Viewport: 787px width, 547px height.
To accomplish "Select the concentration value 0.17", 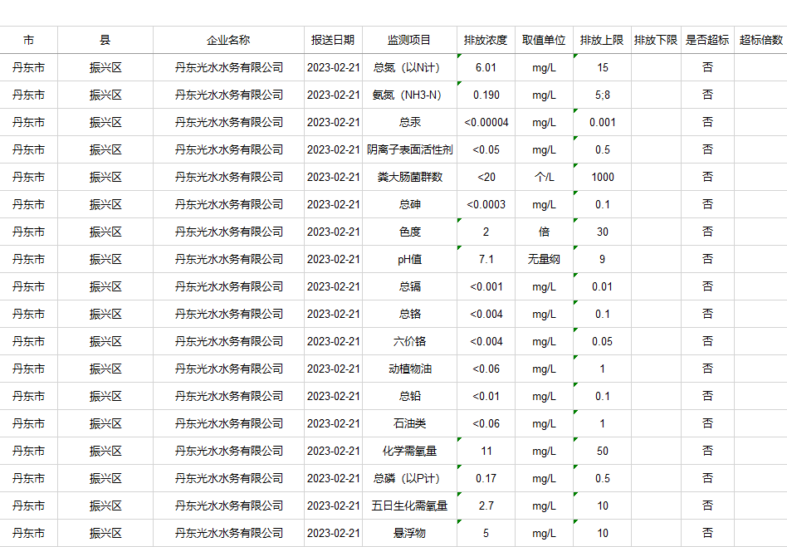I will click(486, 479).
